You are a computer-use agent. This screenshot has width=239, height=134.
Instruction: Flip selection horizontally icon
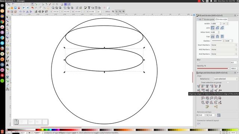coord(27,12)
